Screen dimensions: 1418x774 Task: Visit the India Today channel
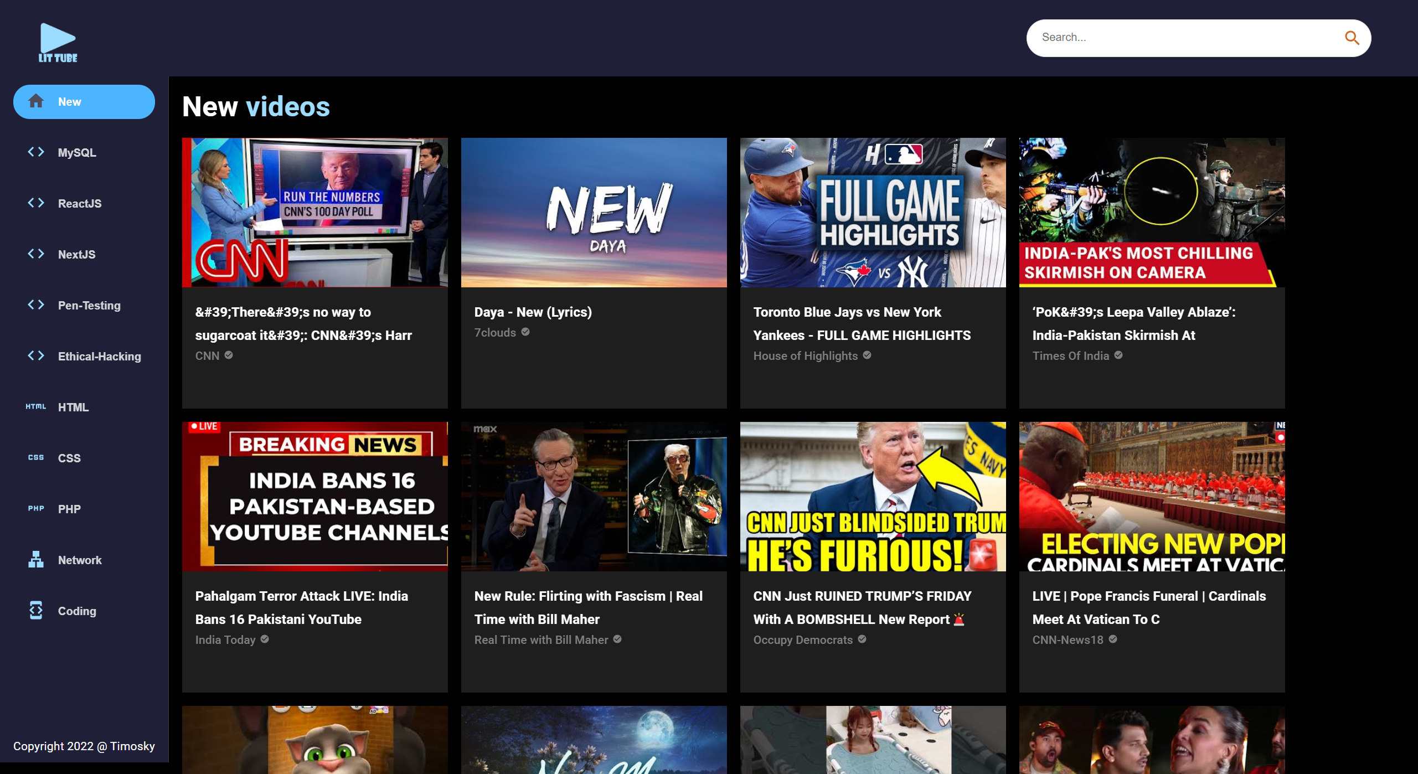pyautogui.click(x=225, y=639)
